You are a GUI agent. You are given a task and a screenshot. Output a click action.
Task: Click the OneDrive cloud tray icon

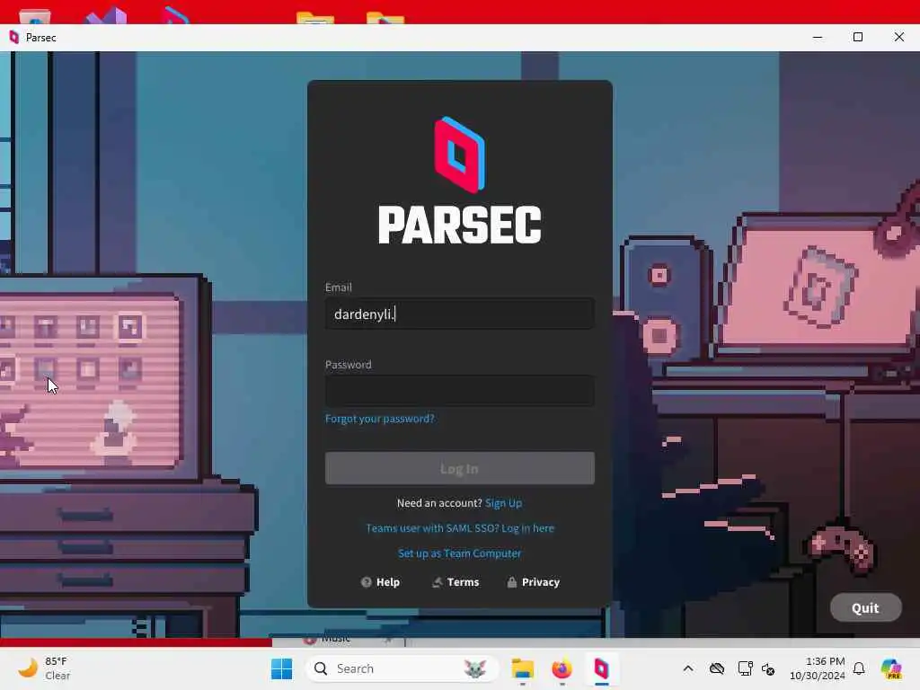coord(716,668)
